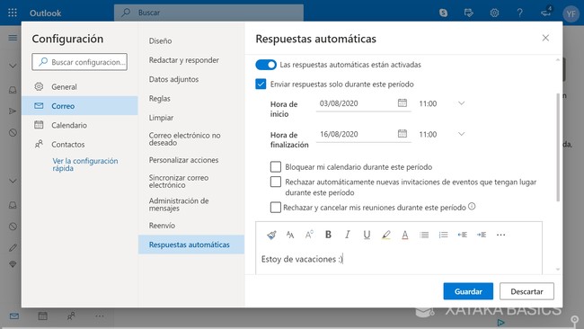584x329 pixels.
Task: Open the font color picker
Action: (405, 235)
